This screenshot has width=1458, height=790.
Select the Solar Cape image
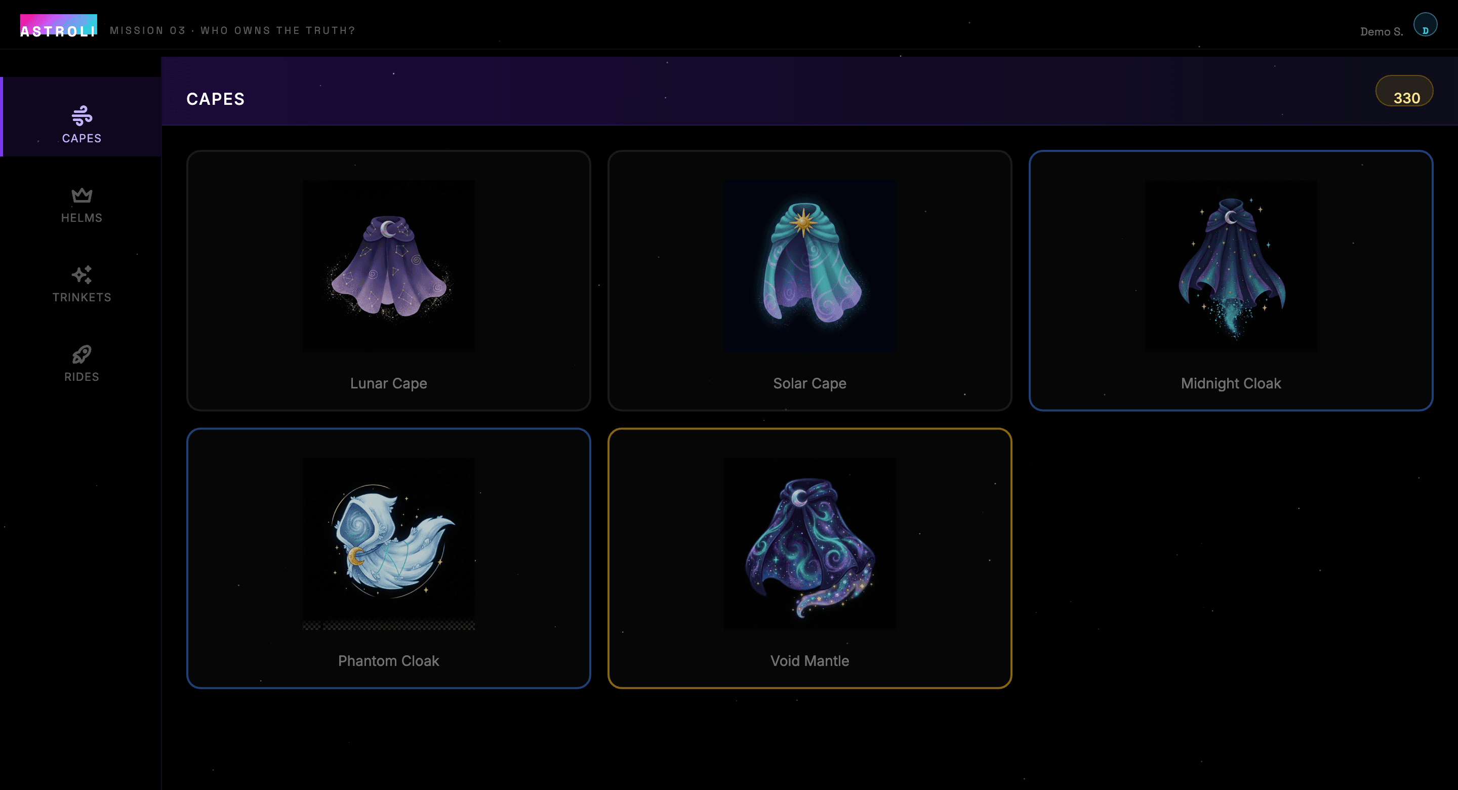tap(809, 266)
